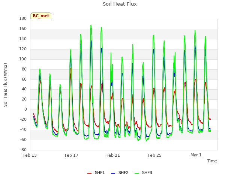This screenshot has width=240, height=180.
Task: Click the tallest green SHF3 peak near 168
Action: tap(91, 25)
